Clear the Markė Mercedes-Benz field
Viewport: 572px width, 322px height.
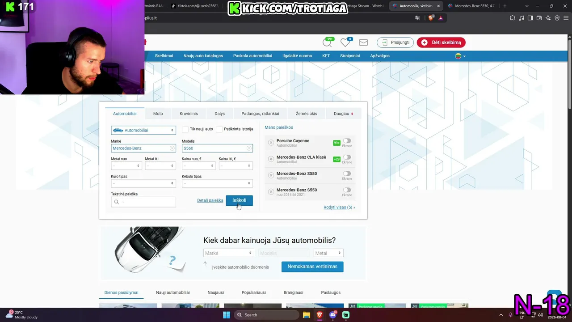172,148
